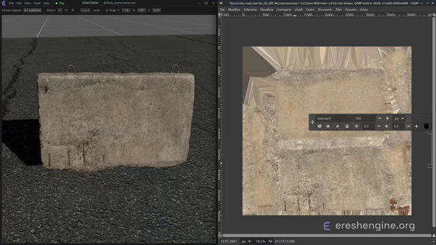The image size is (436, 245).
Task: Open GIMP File menu
Action: (222, 10)
